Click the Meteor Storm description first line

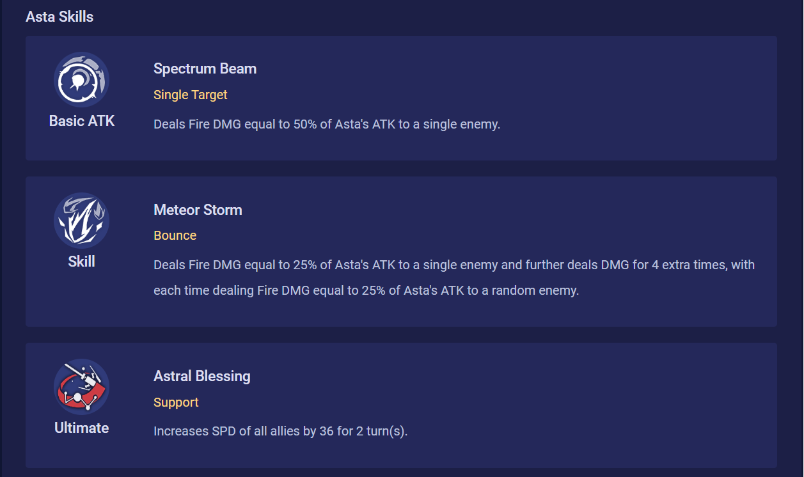[454, 265]
